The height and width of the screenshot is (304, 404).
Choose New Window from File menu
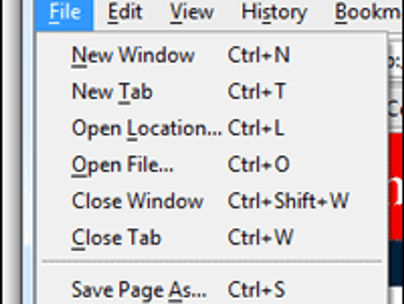tap(133, 56)
